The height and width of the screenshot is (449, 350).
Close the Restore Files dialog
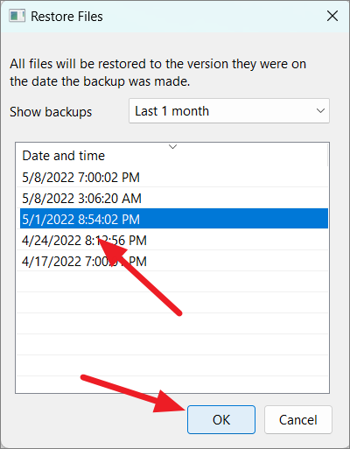pyautogui.click(x=332, y=16)
